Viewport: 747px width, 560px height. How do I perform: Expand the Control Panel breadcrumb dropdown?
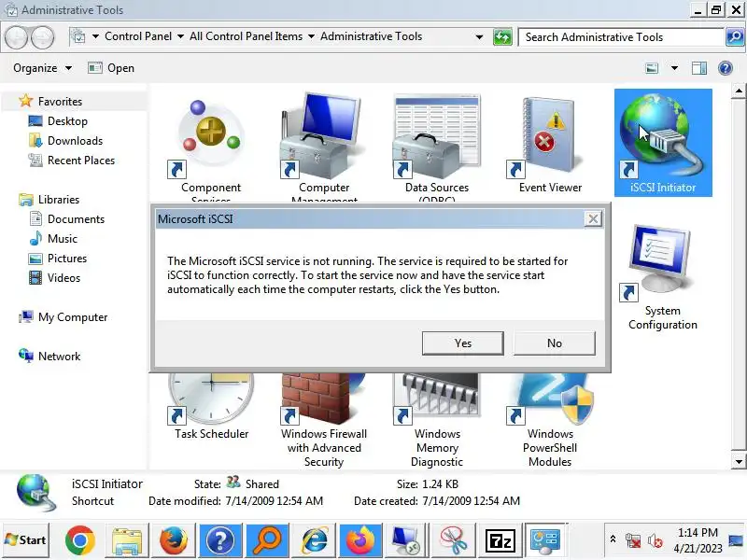pos(180,36)
